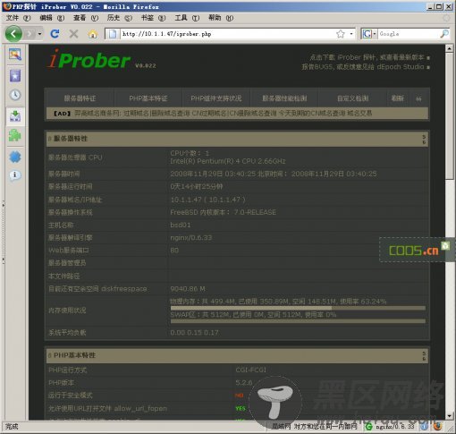Click the 刷新 refresh tab
This screenshot has width=456, height=434.
tap(398, 98)
